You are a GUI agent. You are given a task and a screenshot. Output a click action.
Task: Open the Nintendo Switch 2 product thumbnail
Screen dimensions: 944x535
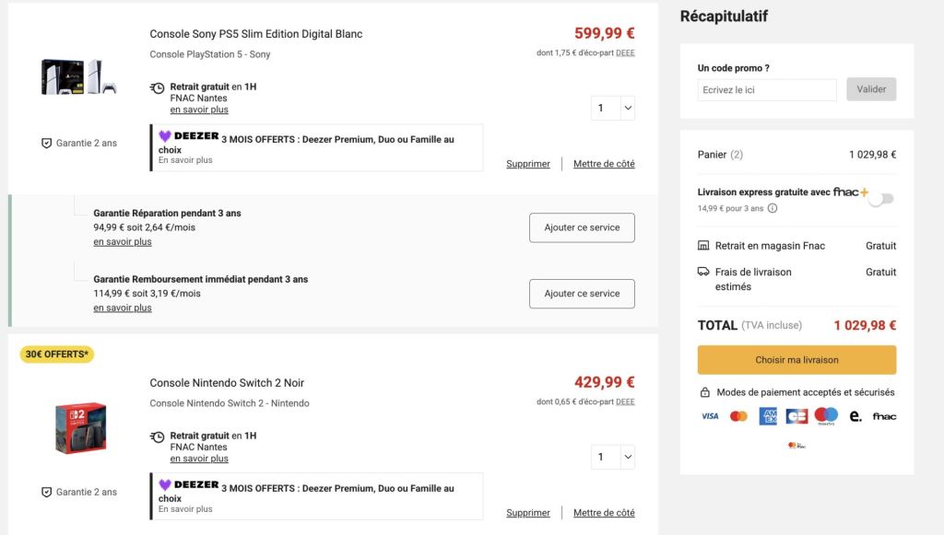click(x=81, y=428)
